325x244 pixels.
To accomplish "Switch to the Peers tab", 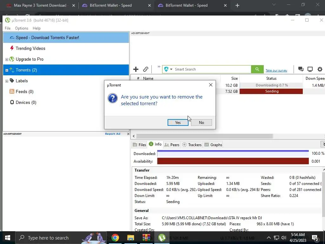I will [x=172, y=145].
